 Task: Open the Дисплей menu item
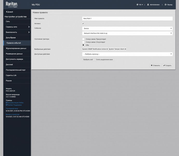(x=17, y=64)
